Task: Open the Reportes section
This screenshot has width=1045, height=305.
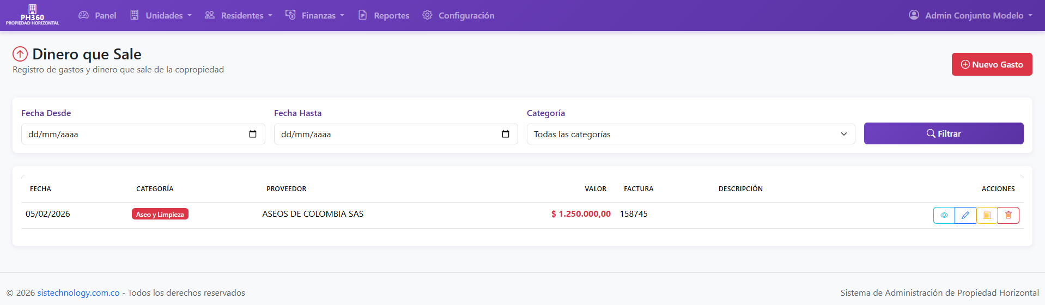Action: (x=384, y=15)
